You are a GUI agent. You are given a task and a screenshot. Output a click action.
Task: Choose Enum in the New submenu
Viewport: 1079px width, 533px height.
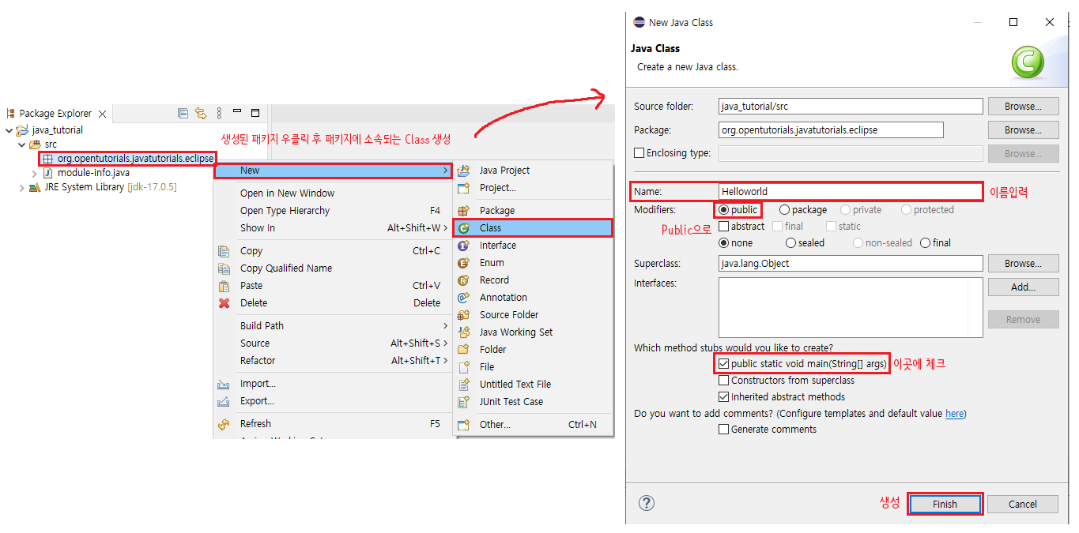pos(533,263)
